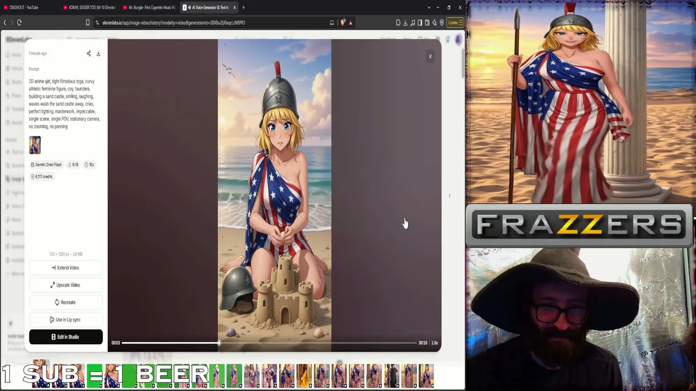Close the AI Voice Generator tab
This screenshot has width=696, height=391.
(x=234, y=8)
